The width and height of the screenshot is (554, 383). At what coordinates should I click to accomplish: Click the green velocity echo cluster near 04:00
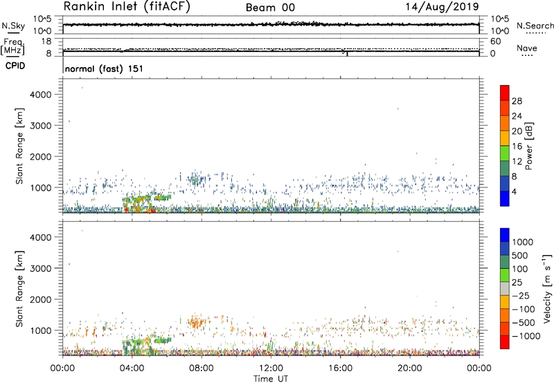click(x=138, y=346)
